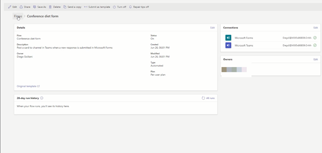Choose Delete in the command bar
This screenshot has height=153, width=322.
point(55,7)
